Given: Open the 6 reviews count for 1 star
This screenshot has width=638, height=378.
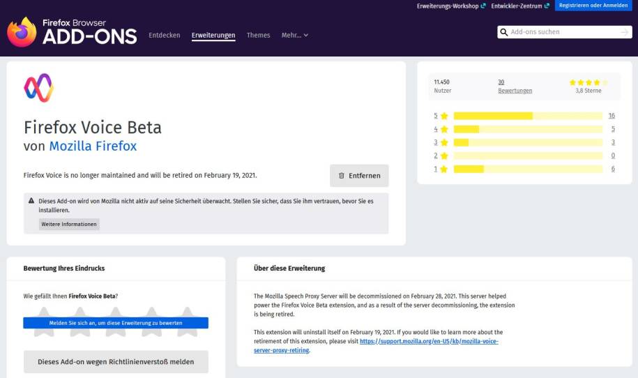Looking at the screenshot, I should pos(613,169).
